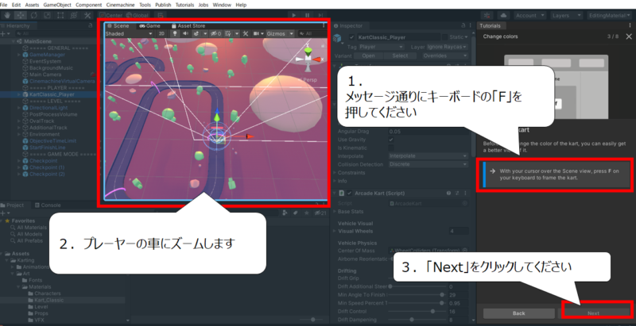Toggle scene audio speaker icon
The height and width of the screenshot is (326, 636).
[x=185, y=33]
